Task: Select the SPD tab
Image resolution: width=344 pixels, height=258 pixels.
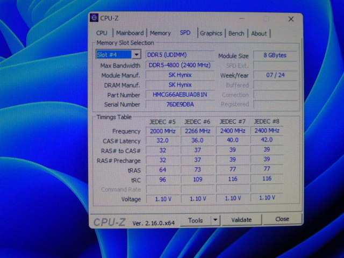Action: tap(185, 33)
